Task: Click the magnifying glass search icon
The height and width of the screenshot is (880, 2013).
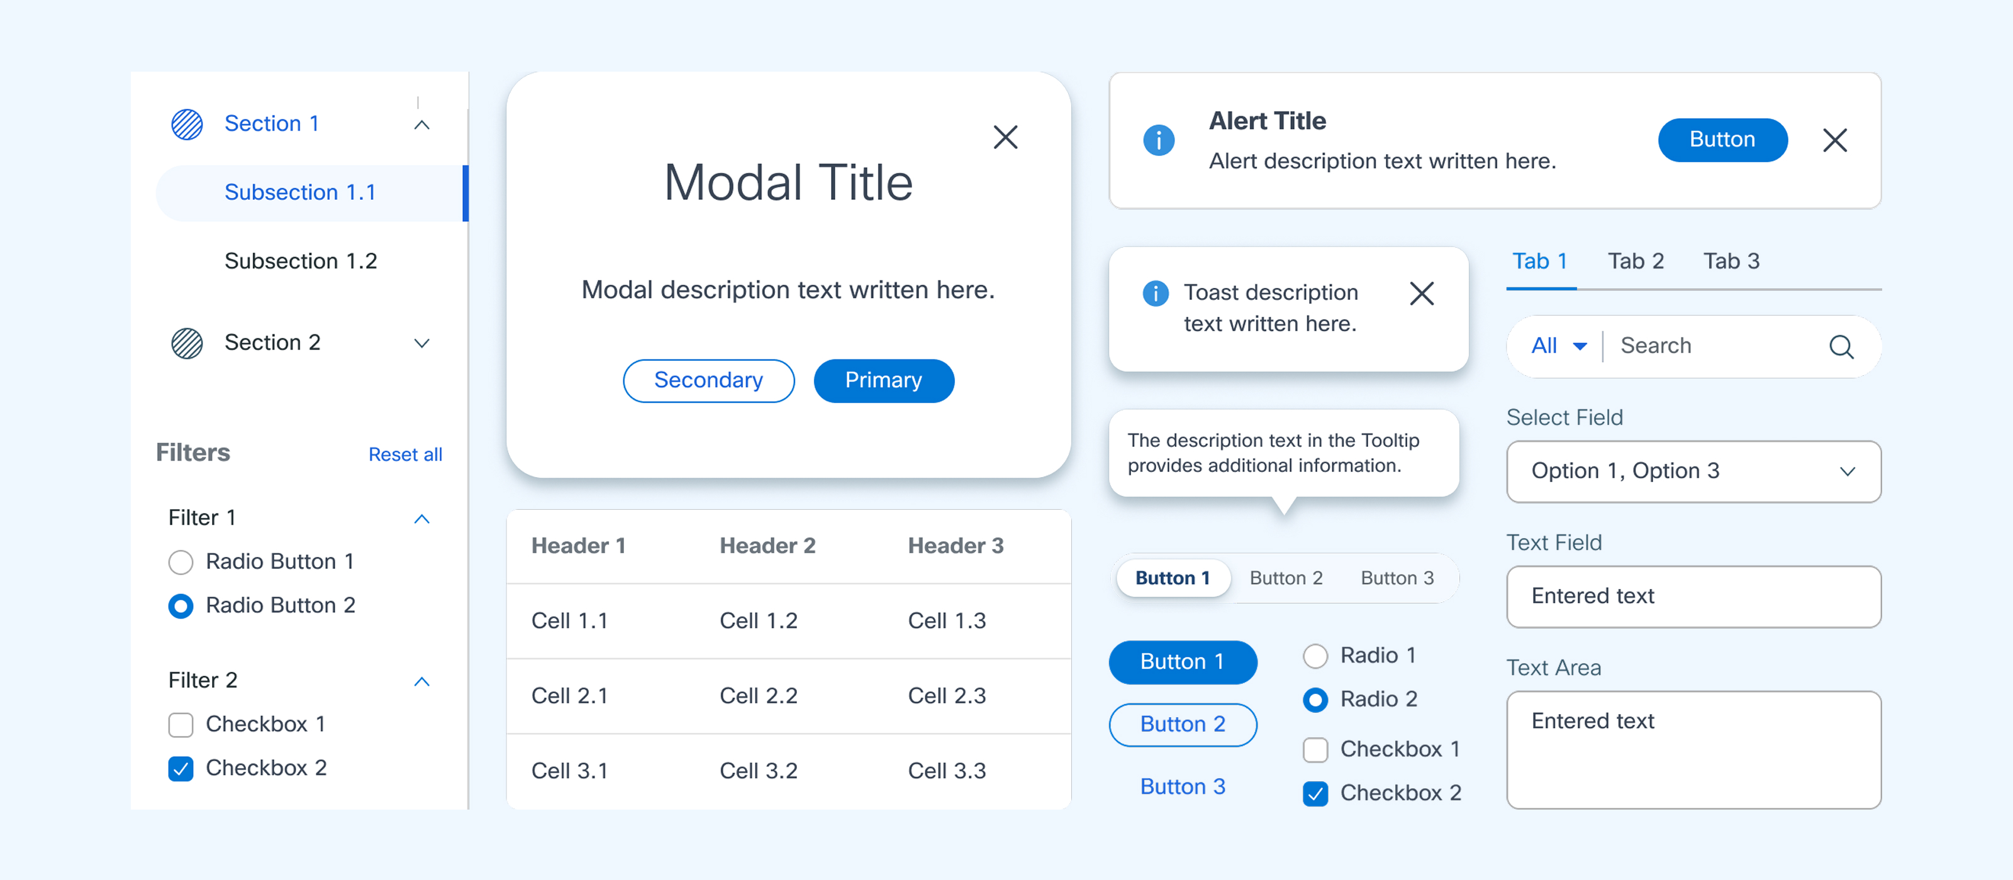Action: coord(1840,346)
